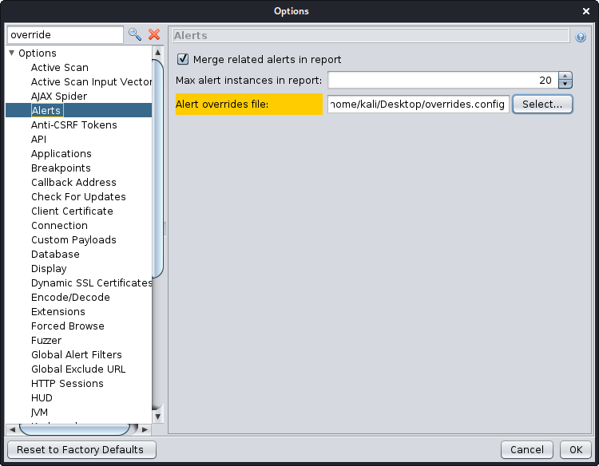Open HTTP Sessions options
Viewport: 599px width, 466px height.
[x=67, y=384]
